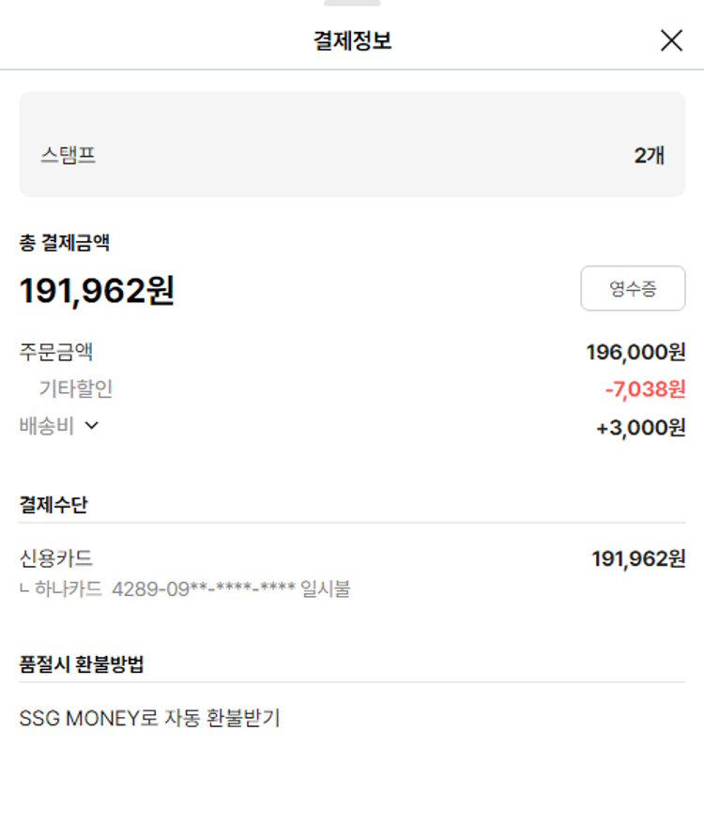Close the 결제정보 payment info sheet
The image size is (704, 822).
pos(671,40)
